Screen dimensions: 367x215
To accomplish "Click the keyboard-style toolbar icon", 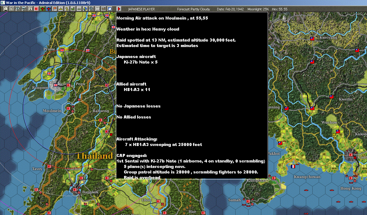I will (104, 9).
